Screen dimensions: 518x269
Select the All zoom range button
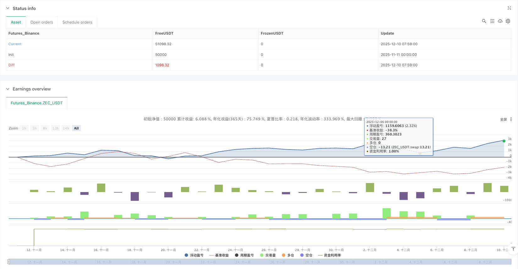[76, 128]
